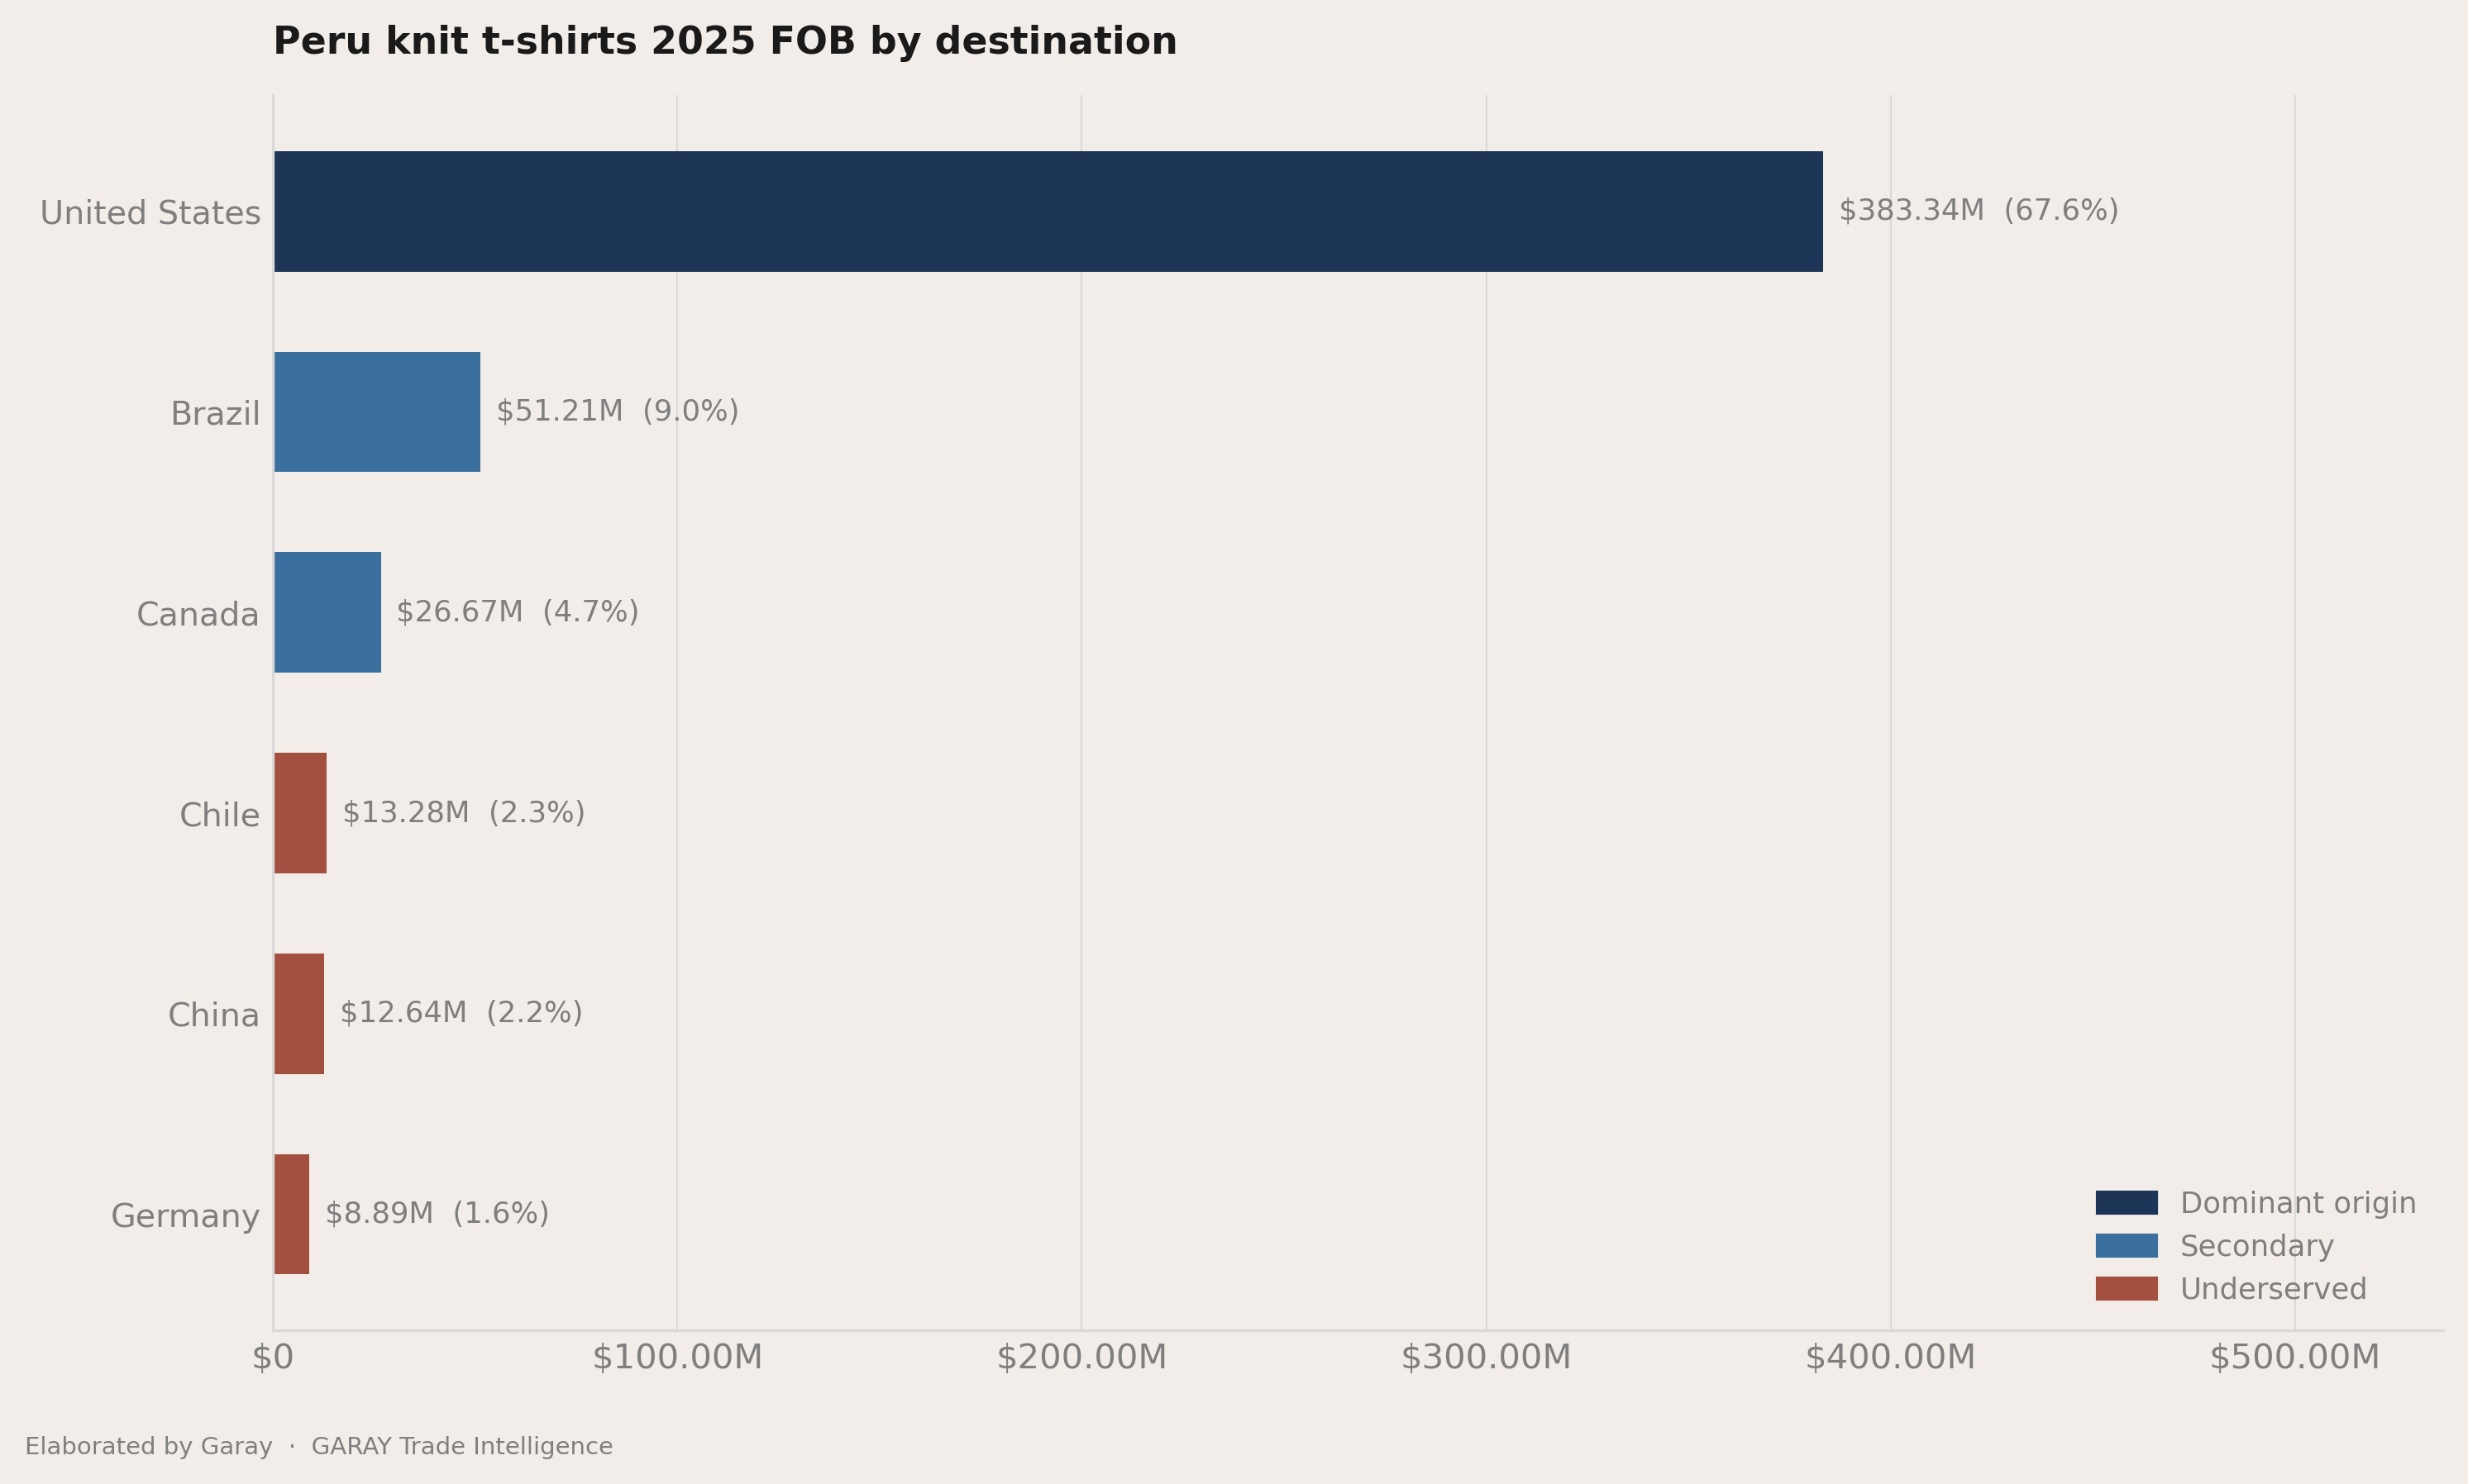Click the Secondary legend color swatch

2127,1246
